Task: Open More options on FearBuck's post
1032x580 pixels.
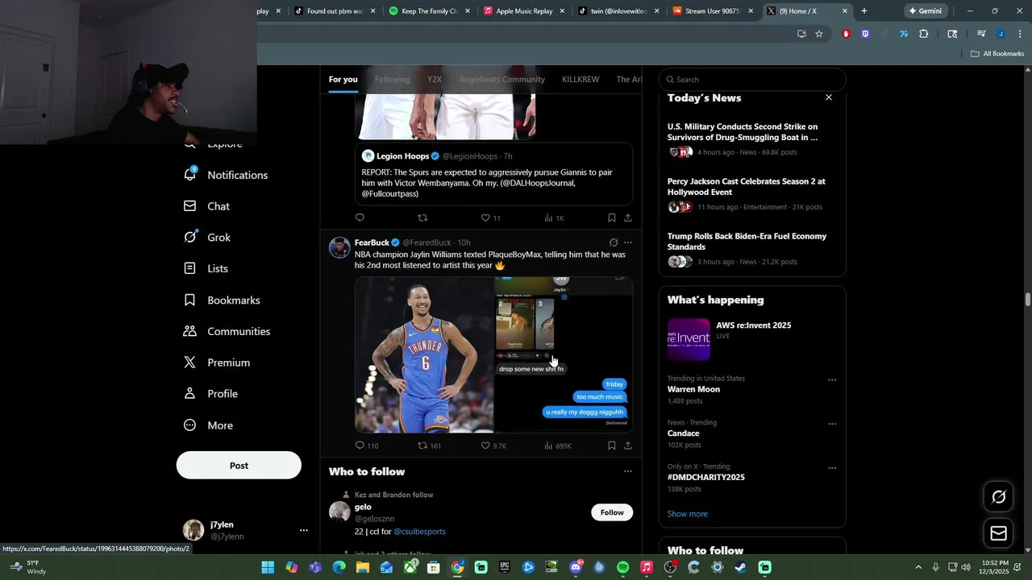Action: [628, 242]
